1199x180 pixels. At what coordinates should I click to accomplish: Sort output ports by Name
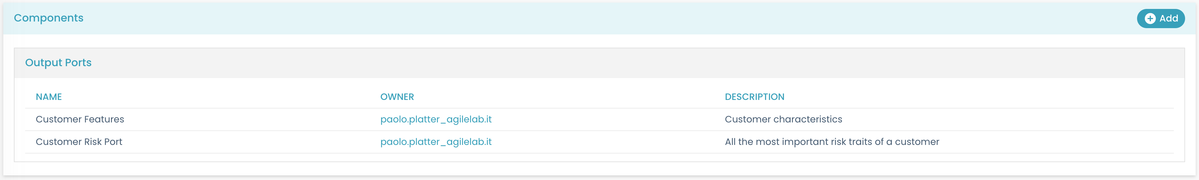pyautogui.click(x=49, y=97)
